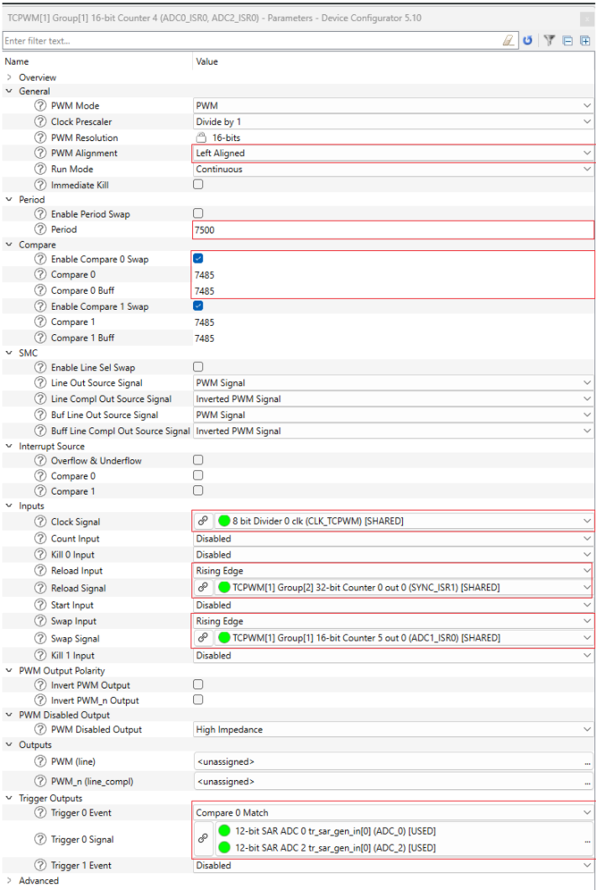Click the Period value field showing 7500
This screenshot has height=890, width=596.
391,229
